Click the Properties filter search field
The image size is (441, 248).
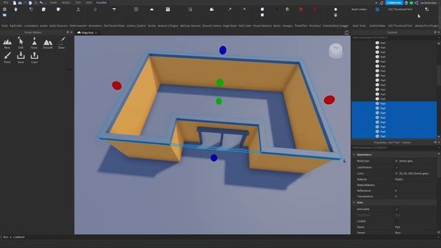click(393, 147)
